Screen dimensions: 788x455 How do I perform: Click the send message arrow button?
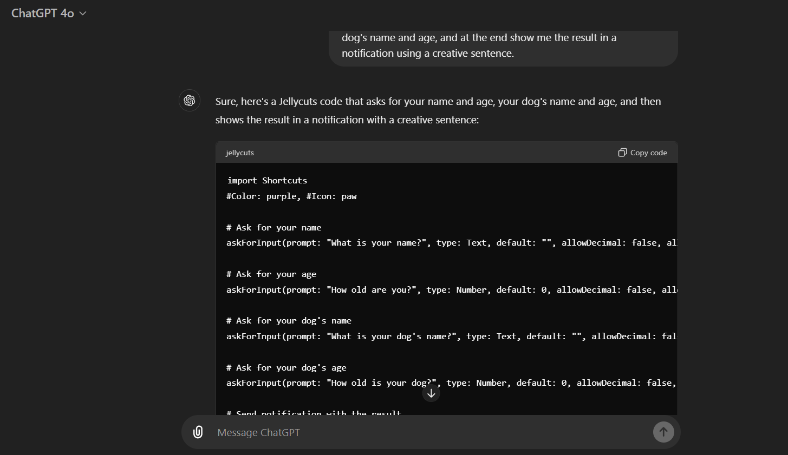point(663,432)
